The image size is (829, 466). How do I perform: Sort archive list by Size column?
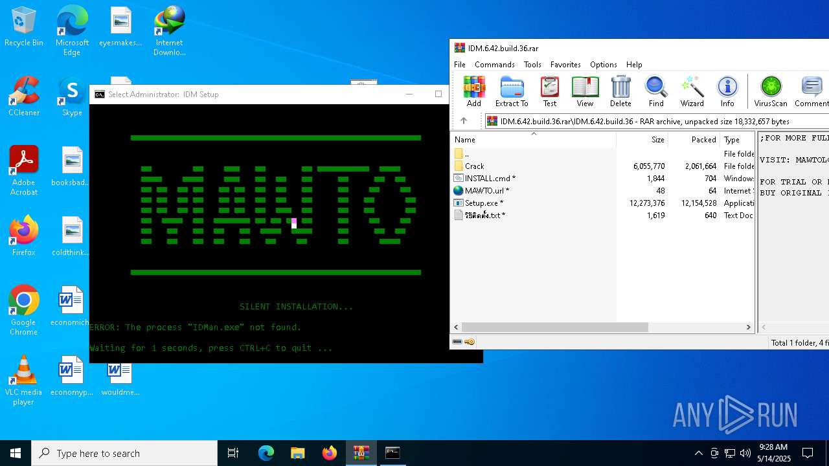click(x=642, y=140)
